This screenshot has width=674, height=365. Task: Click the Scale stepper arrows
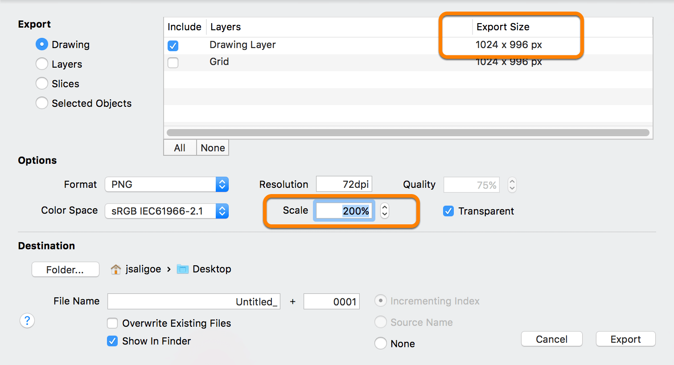pos(385,211)
